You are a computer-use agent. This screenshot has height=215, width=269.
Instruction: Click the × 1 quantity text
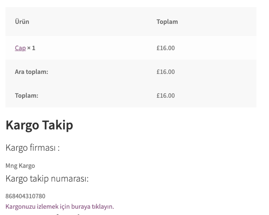click(31, 48)
